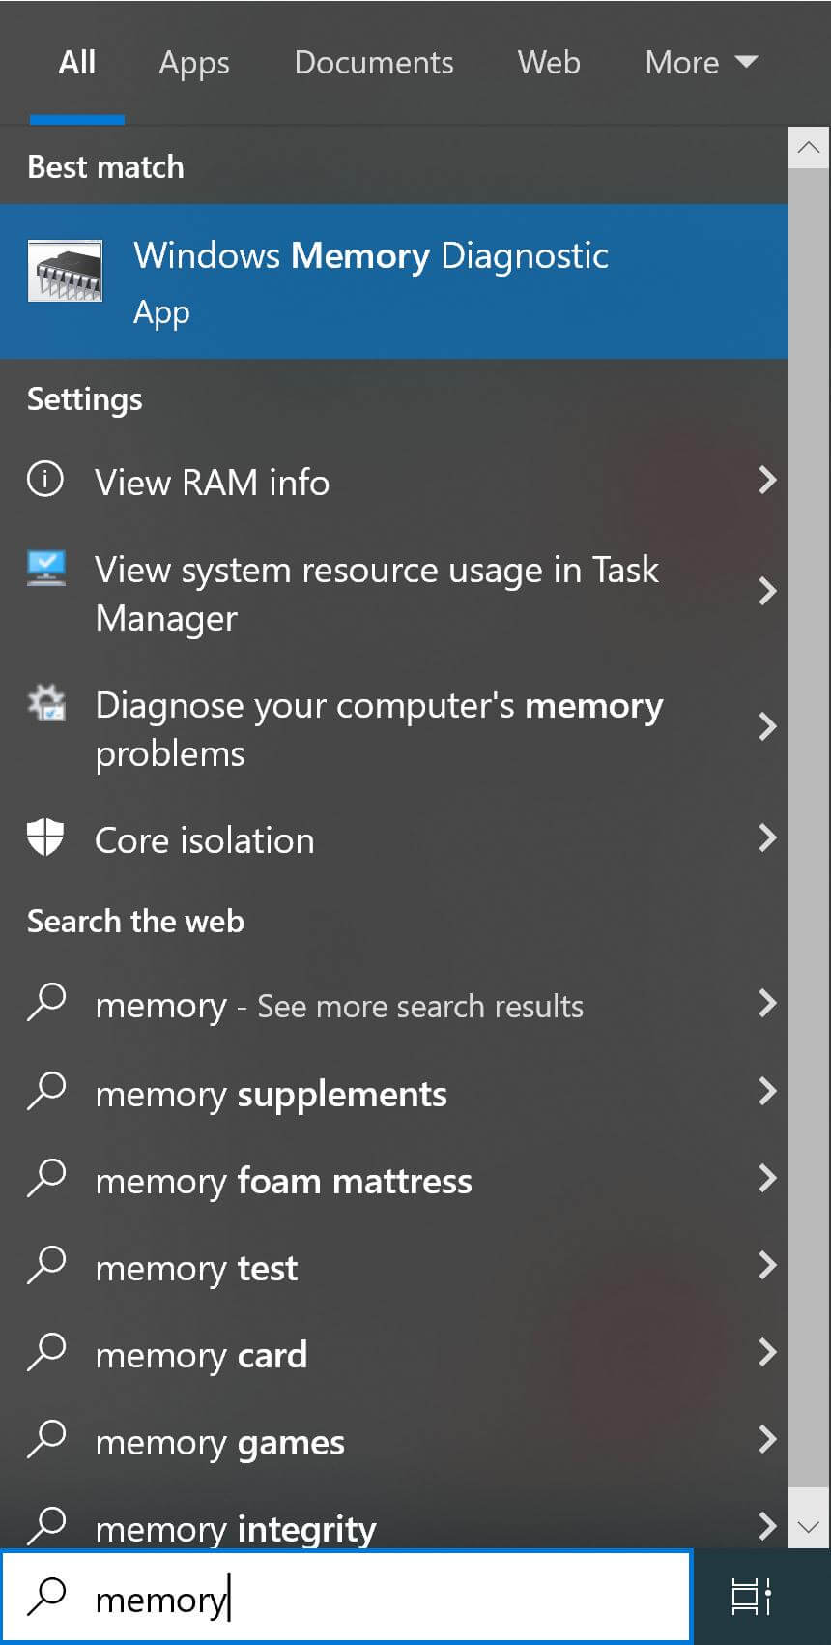
Task: Switch to the Apps tab
Action: [194, 63]
